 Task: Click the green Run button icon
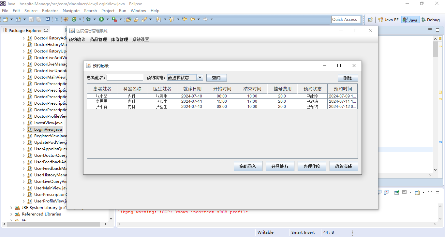101,19
